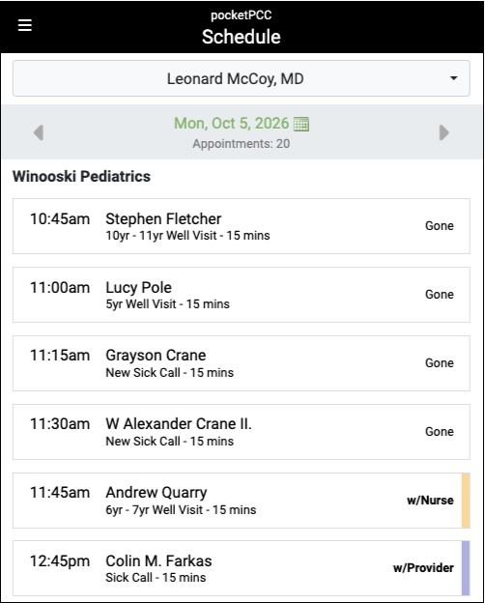Click the orange w/Nurse status color bar
This screenshot has width=485, height=603.
[x=466, y=501]
